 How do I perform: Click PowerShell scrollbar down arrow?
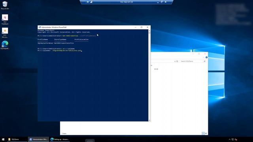[x=149, y=120]
